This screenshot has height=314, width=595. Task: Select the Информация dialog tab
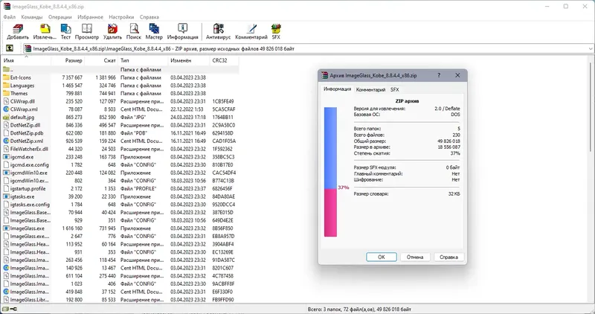(x=337, y=89)
